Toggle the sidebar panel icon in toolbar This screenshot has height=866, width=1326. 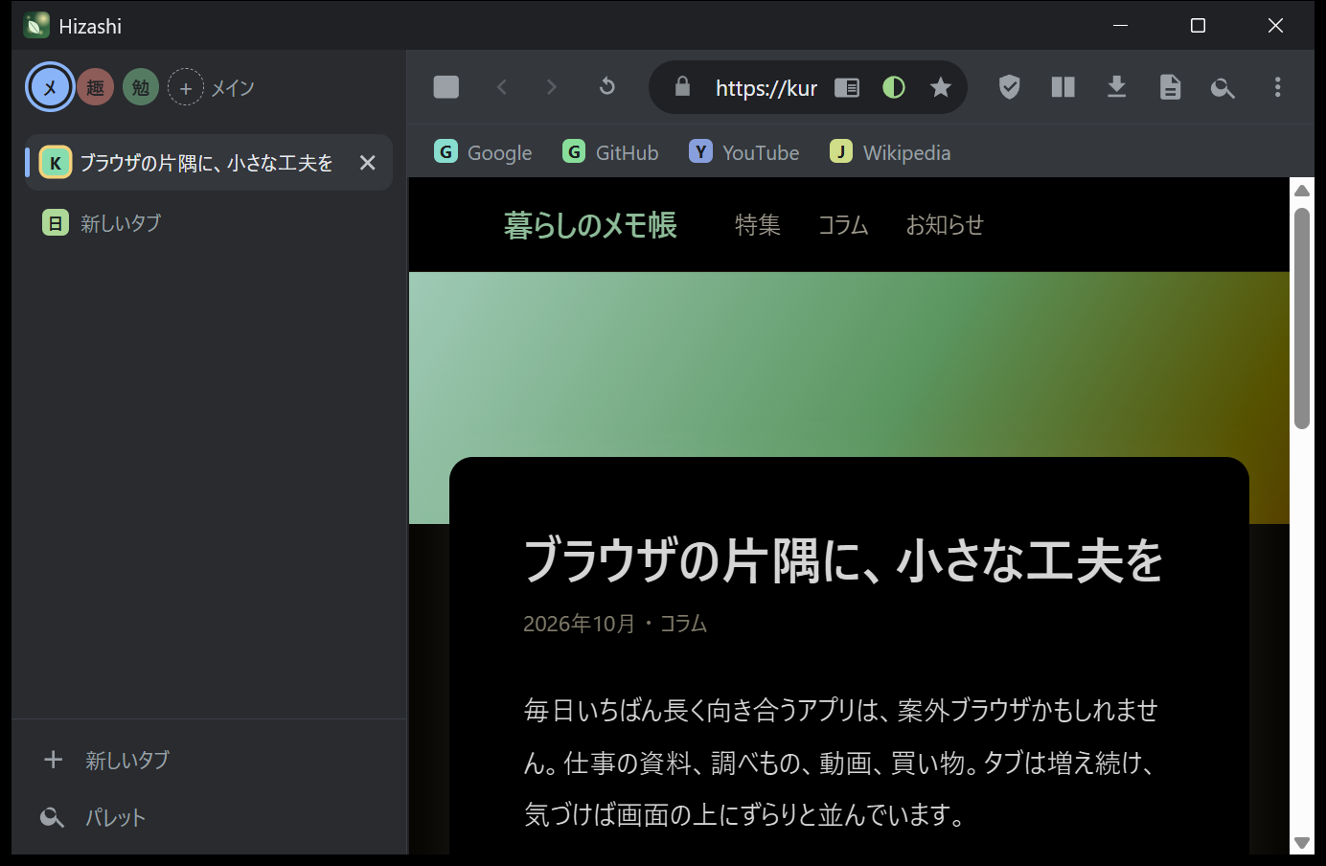pos(446,87)
